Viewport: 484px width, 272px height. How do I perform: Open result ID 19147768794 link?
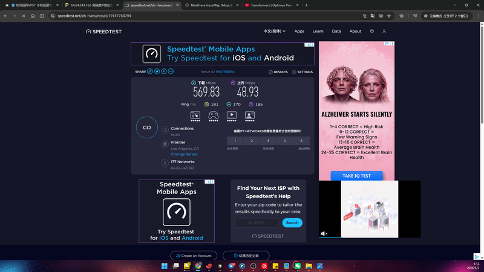pos(225,71)
